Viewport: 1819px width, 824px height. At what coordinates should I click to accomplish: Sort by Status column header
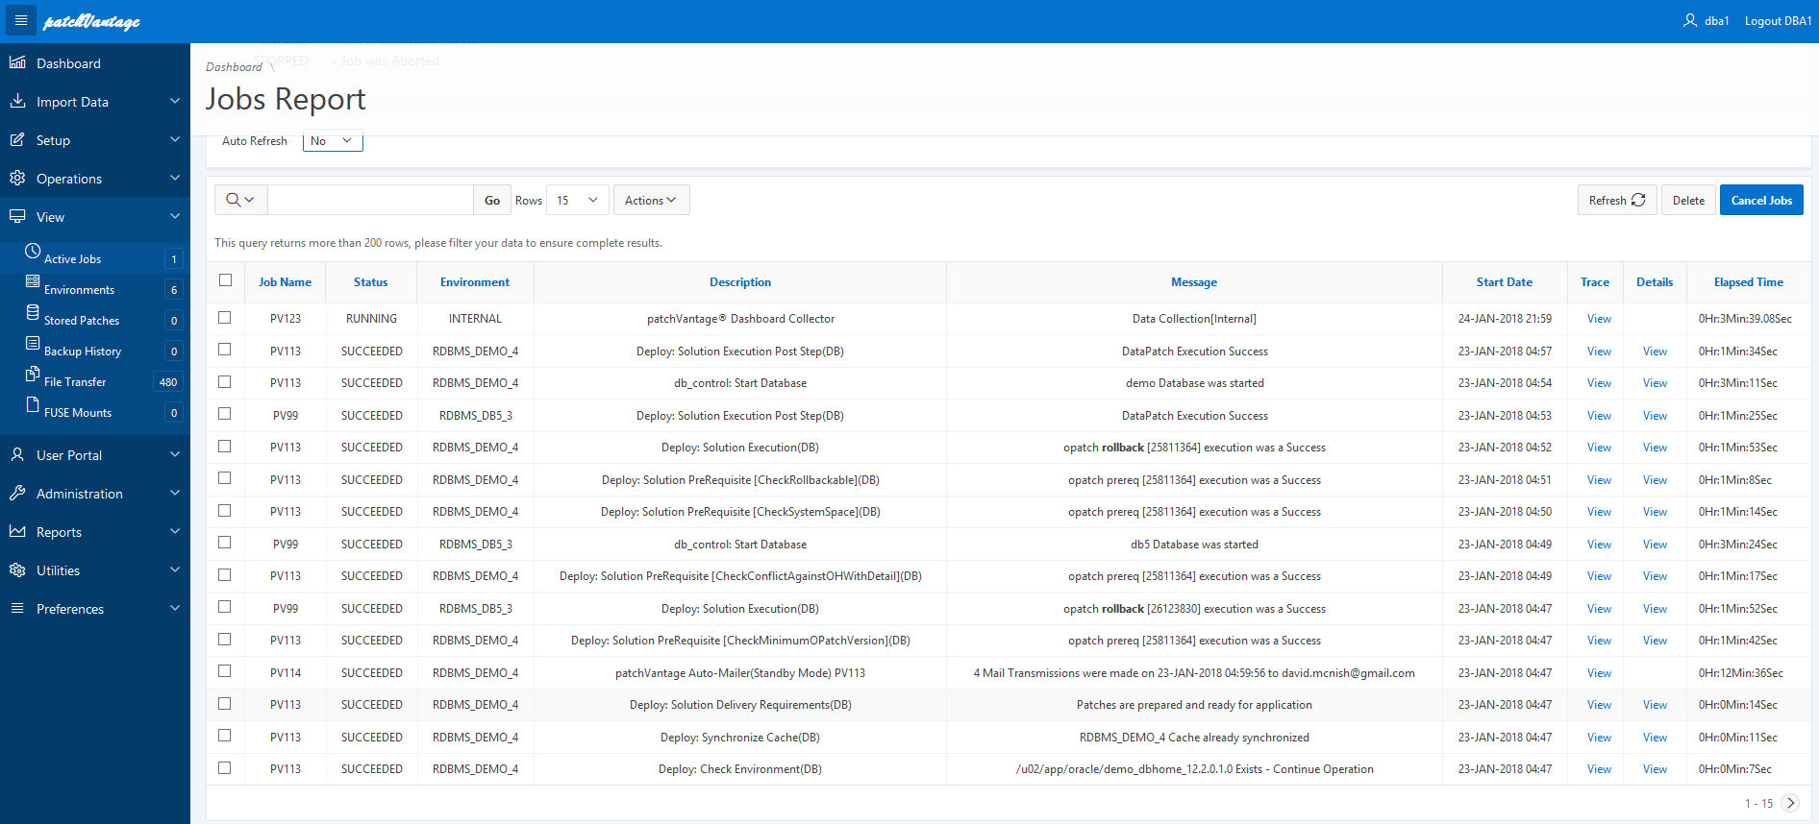[370, 282]
